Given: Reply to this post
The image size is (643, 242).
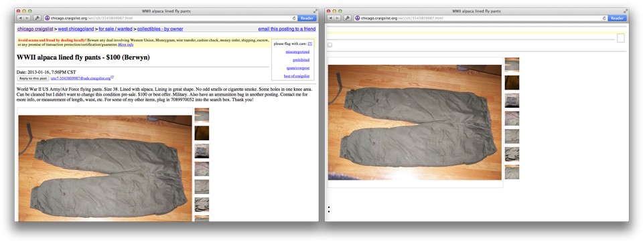Looking at the screenshot, I should pos(33,78).
